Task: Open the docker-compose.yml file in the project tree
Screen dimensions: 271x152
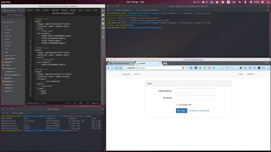Action: [13, 75]
